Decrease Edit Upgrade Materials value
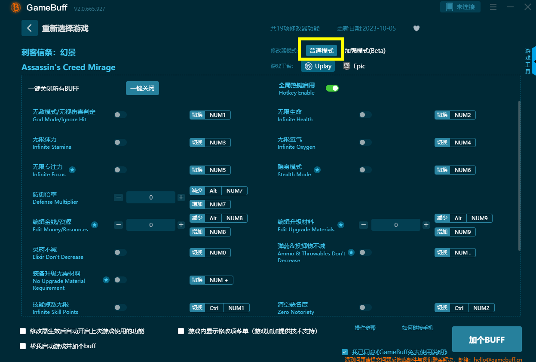 point(364,225)
